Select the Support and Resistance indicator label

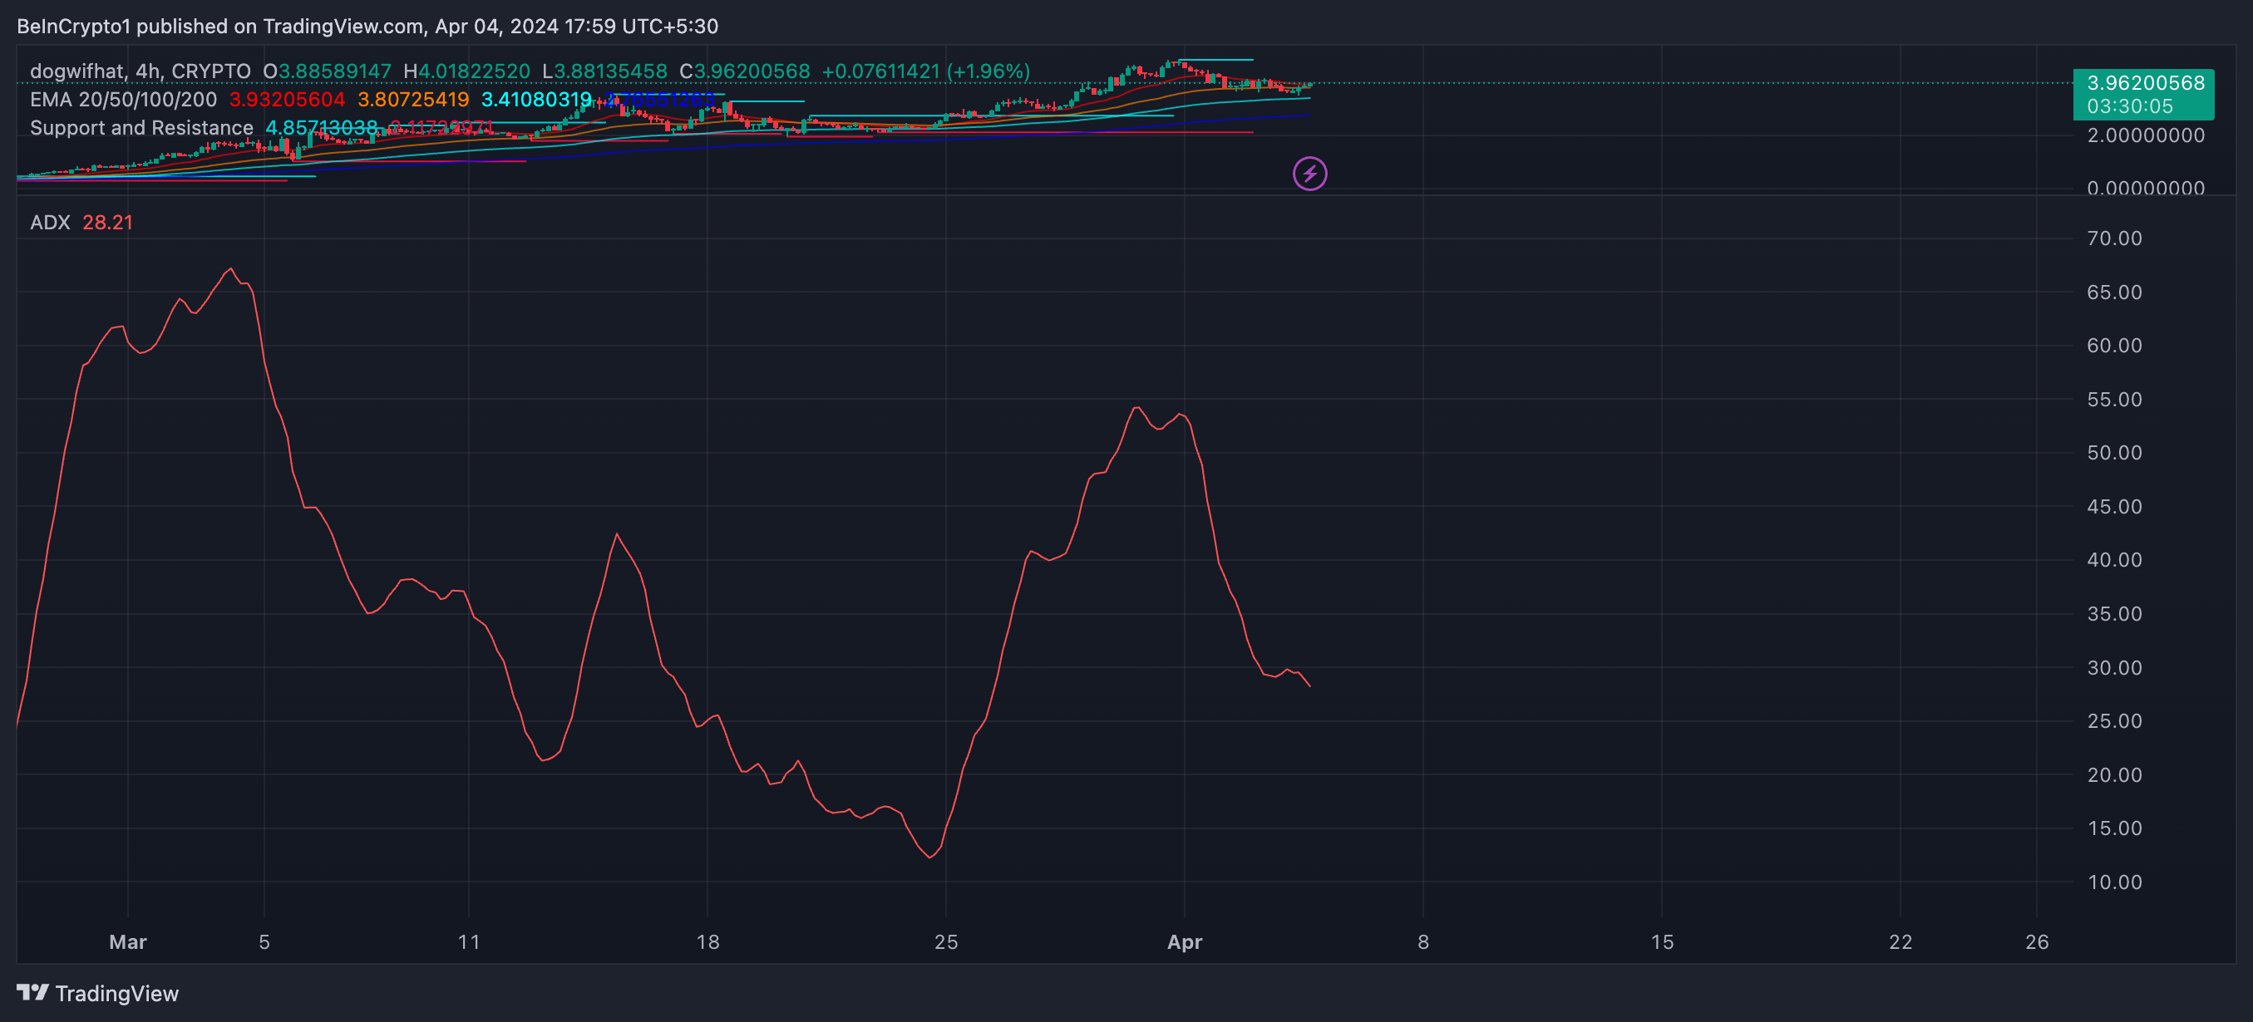pyautogui.click(x=141, y=128)
